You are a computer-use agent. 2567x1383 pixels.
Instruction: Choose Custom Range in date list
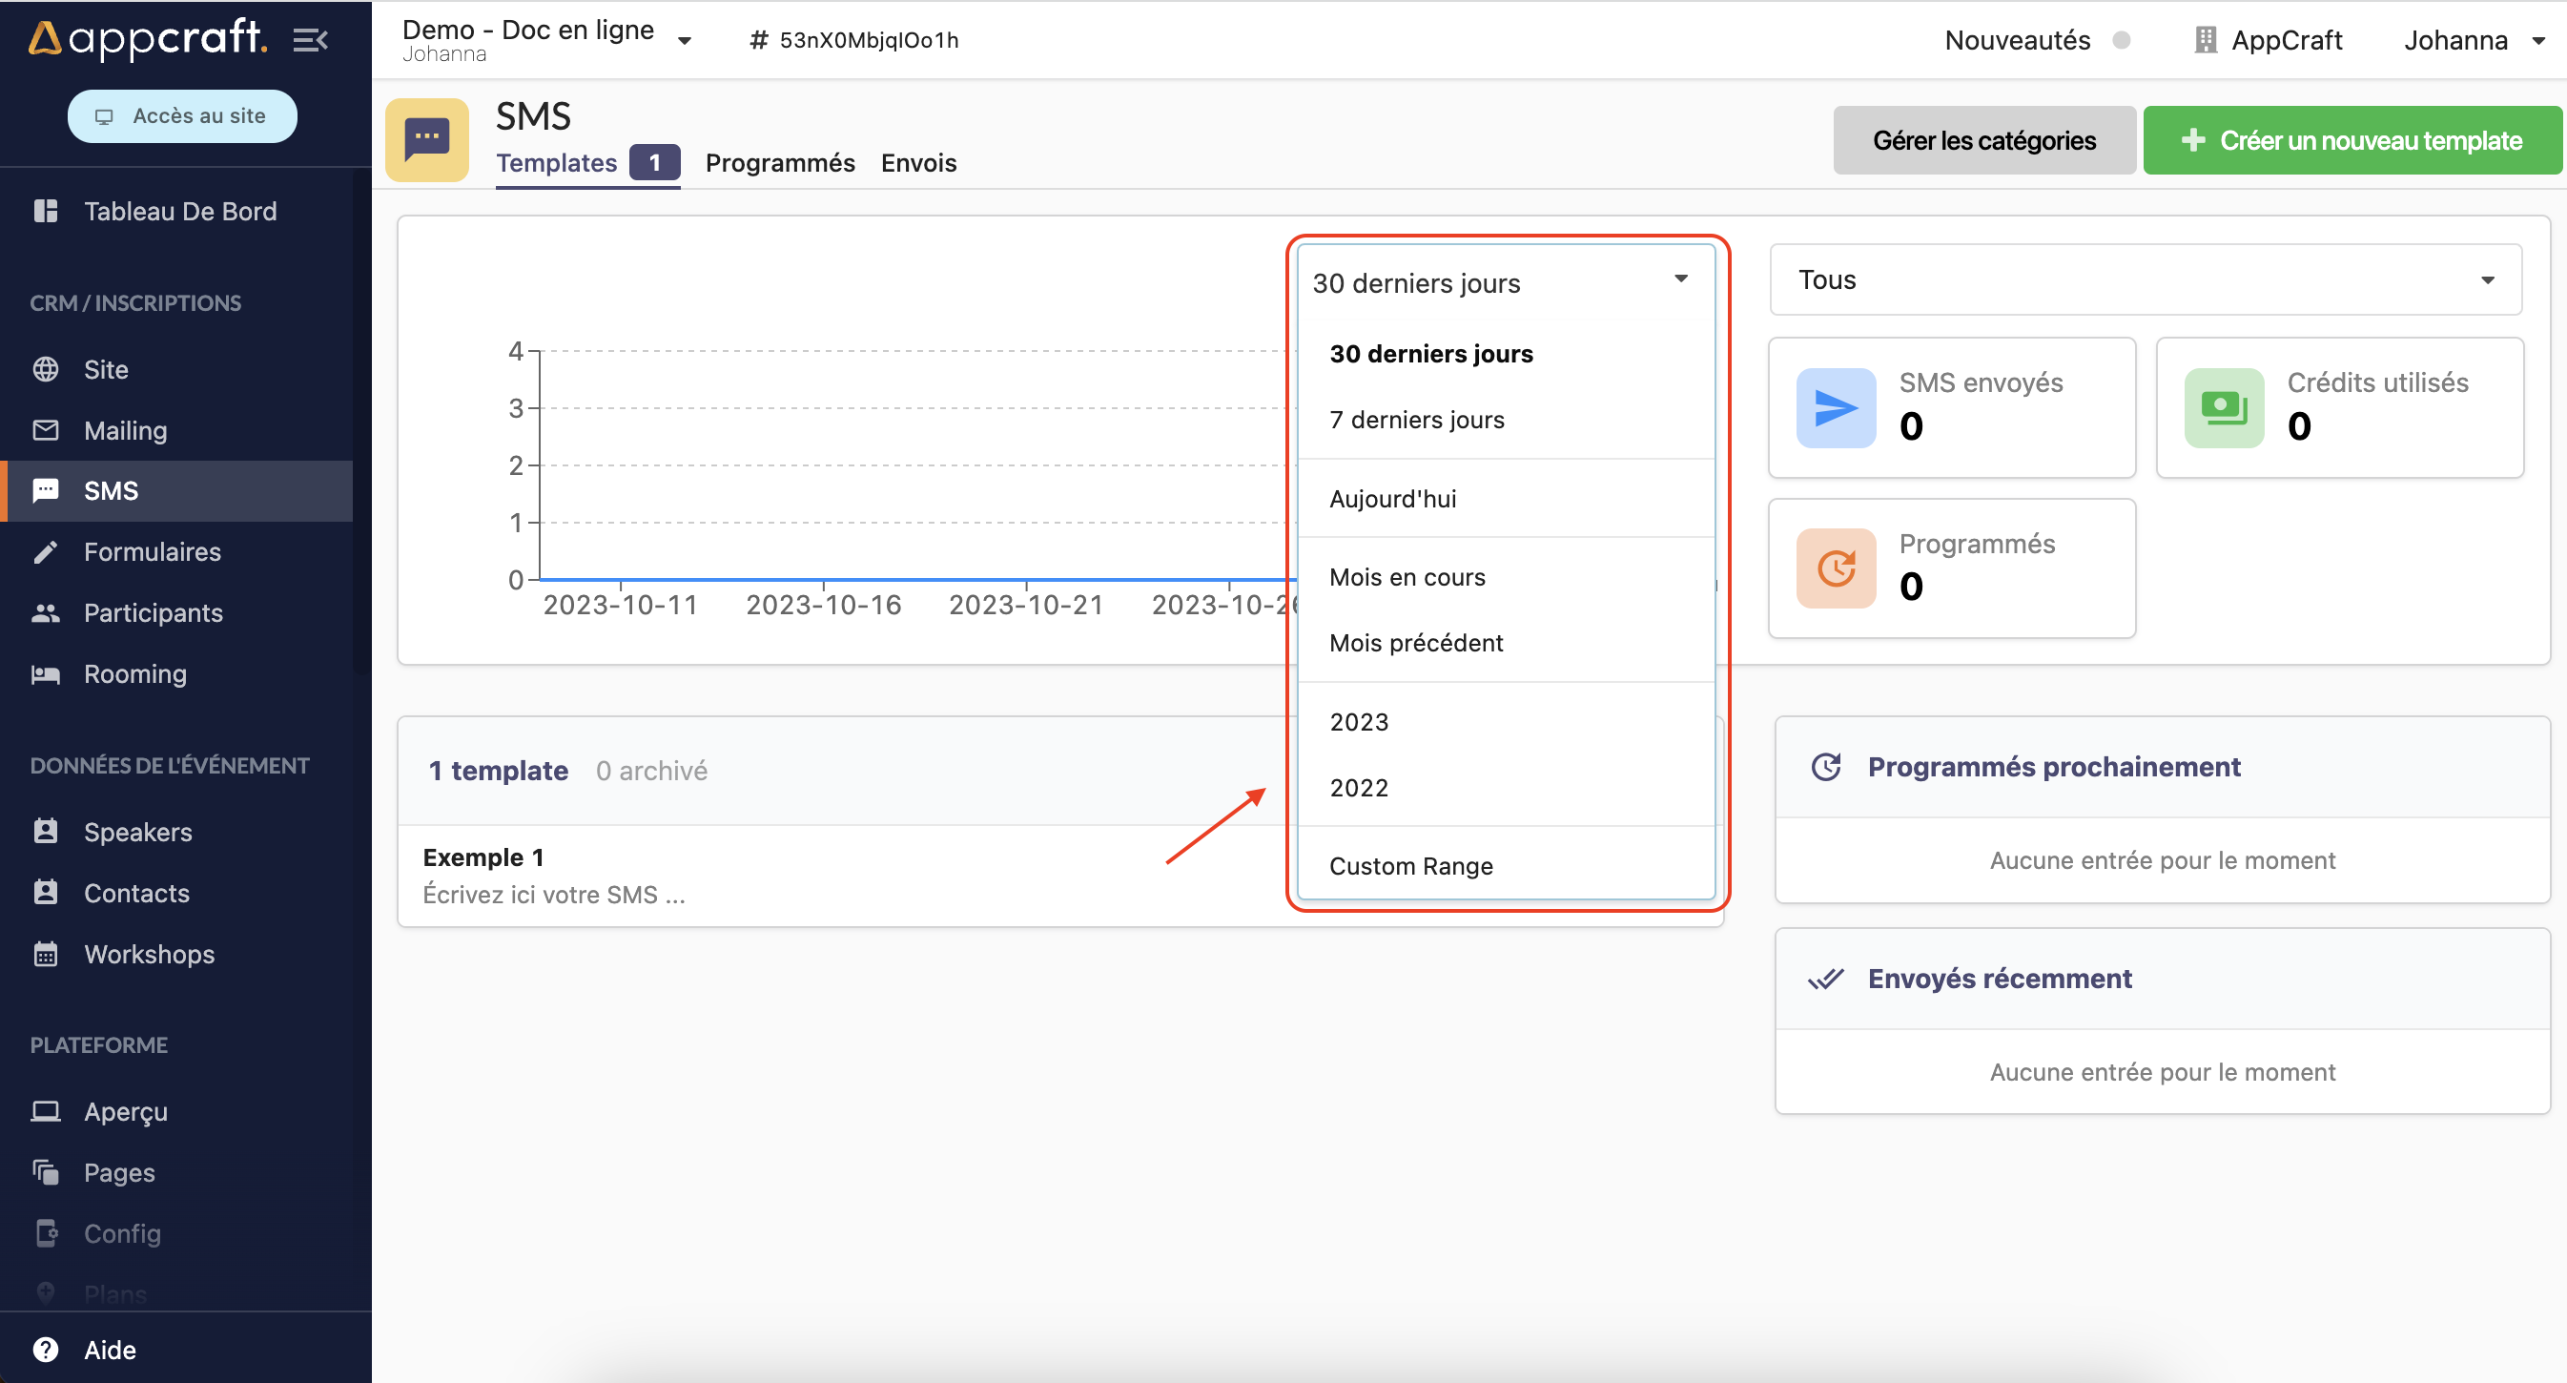point(1410,866)
